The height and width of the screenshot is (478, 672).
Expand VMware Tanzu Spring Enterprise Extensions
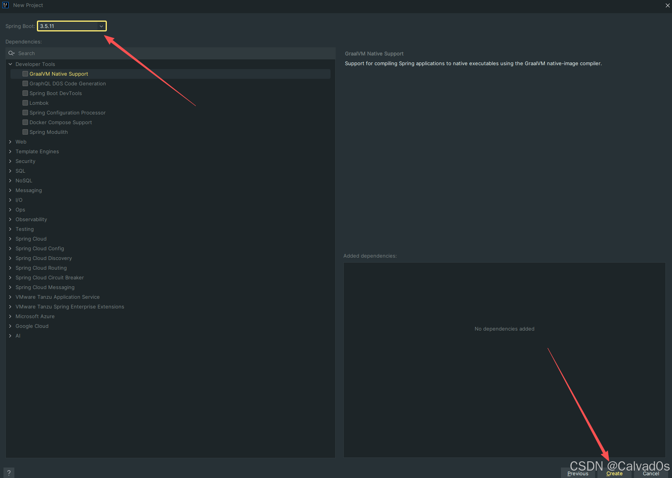pyautogui.click(x=10, y=307)
